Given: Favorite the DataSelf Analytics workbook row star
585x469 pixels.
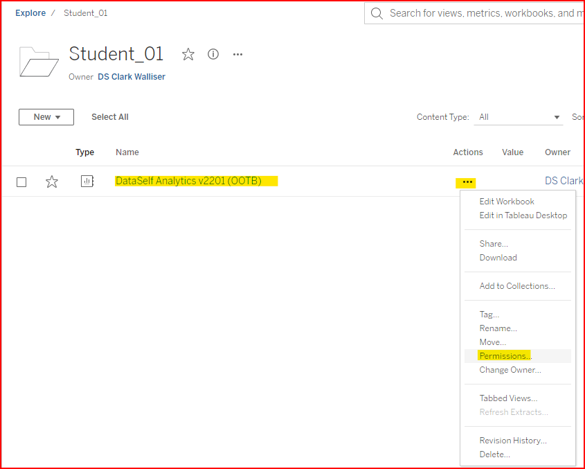Looking at the screenshot, I should [52, 182].
